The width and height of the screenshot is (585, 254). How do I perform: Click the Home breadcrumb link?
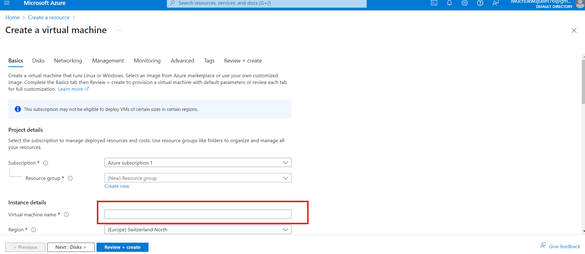[13, 17]
